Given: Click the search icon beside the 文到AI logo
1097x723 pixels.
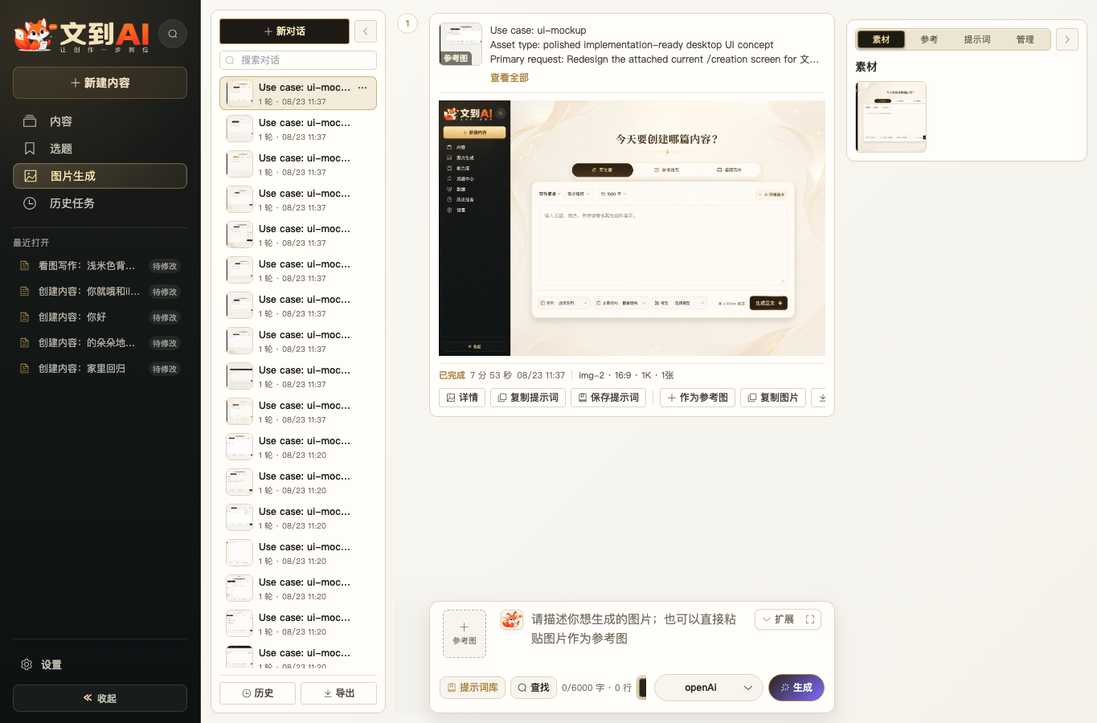Looking at the screenshot, I should click(173, 34).
